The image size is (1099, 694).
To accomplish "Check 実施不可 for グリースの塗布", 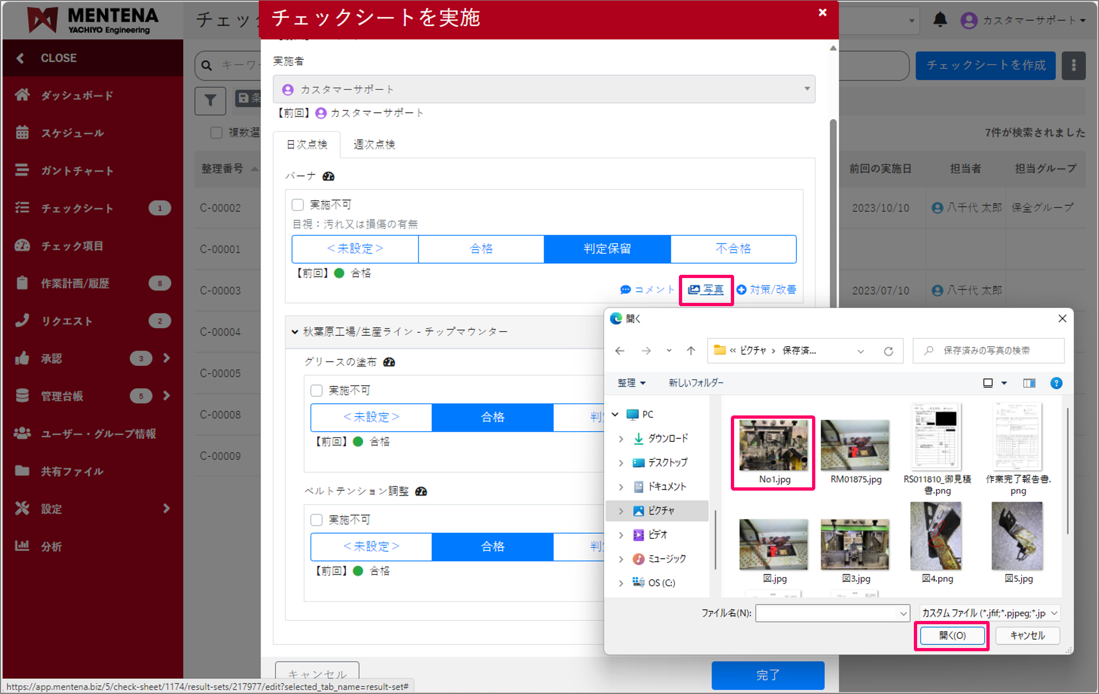I will tap(317, 390).
